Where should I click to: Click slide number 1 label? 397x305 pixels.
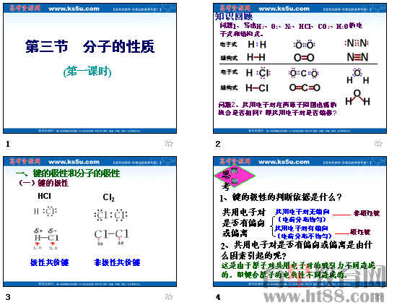click(8, 144)
